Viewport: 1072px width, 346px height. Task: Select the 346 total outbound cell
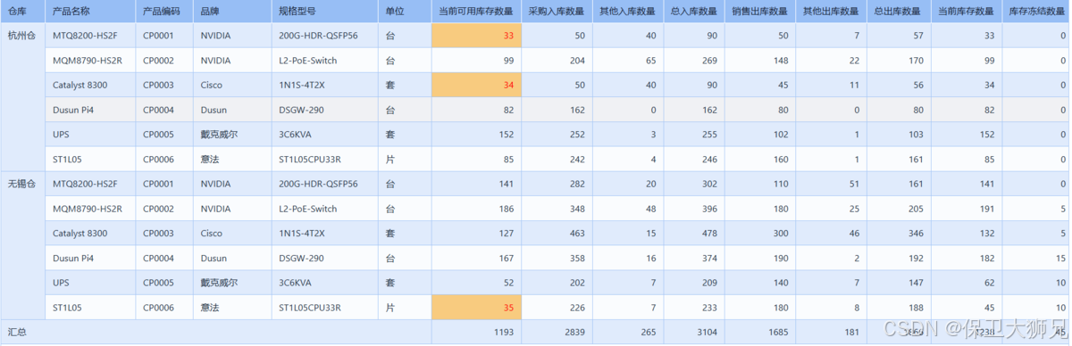point(898,233)
